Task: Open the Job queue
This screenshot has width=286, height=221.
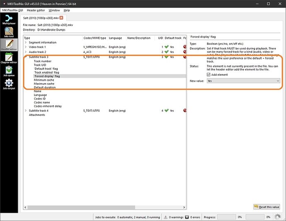Action: pyautogui.click(x=9, y=71)
